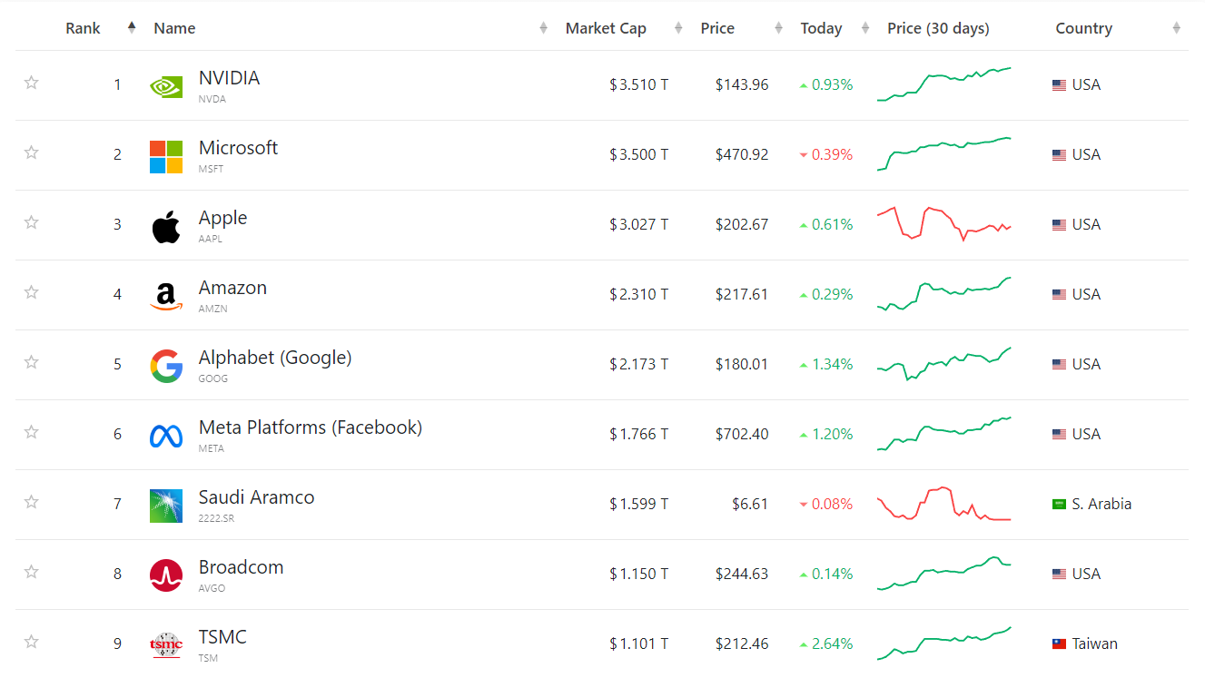The image size is (1205, 678).
Task: Star Saudi Aramco as favorite
Action: click(x=32, y=502)
